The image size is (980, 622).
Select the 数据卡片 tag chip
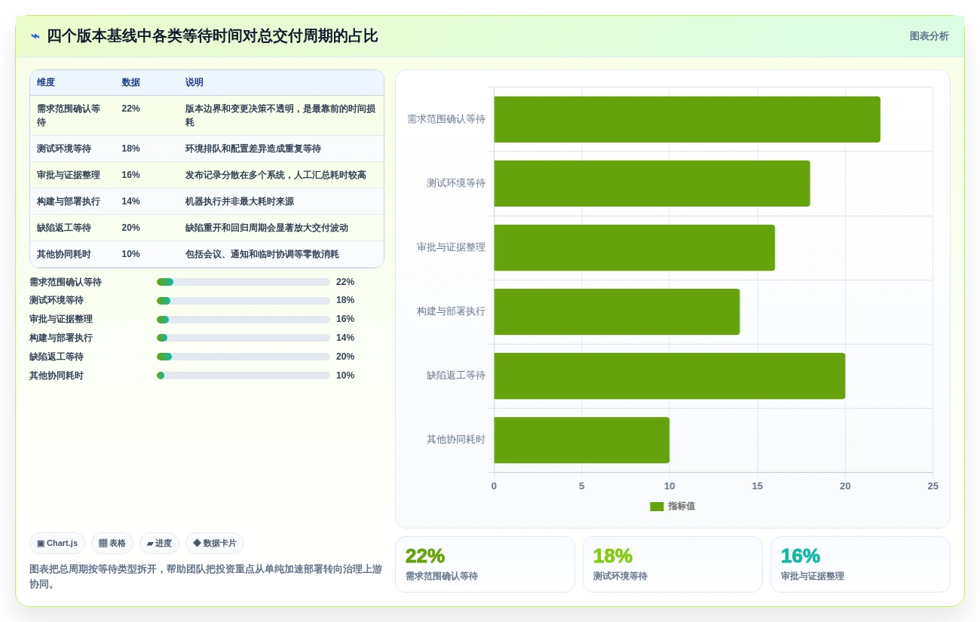click(x=215, y=543)
